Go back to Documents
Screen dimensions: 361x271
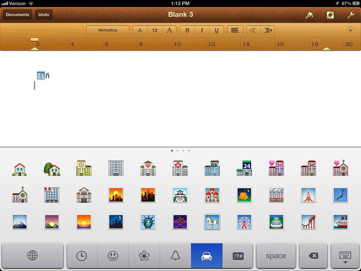click(17, 15)
